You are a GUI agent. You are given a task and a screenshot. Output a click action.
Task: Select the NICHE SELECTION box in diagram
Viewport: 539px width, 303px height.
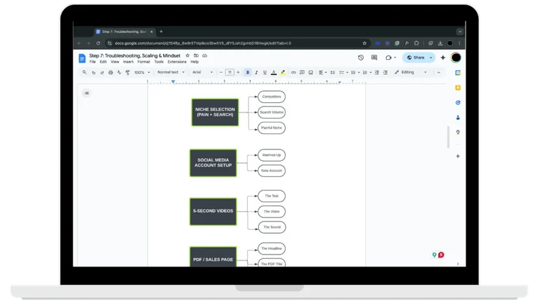[215, 112]
